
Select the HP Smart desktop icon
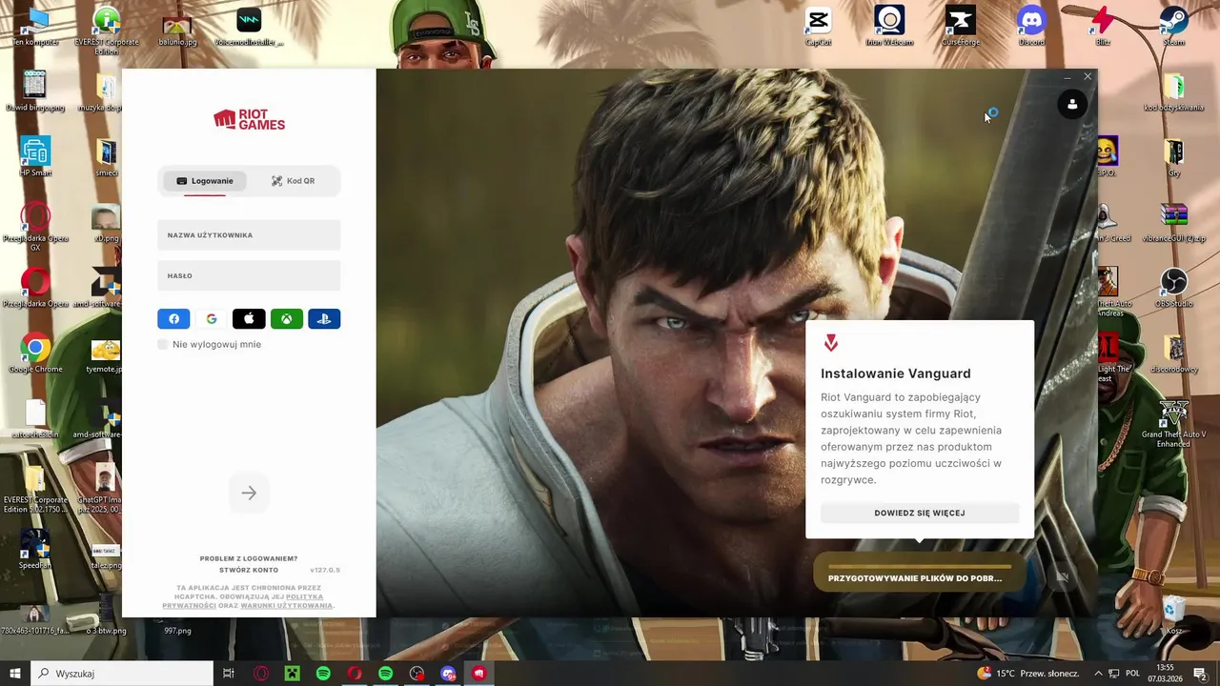(35, 157)
